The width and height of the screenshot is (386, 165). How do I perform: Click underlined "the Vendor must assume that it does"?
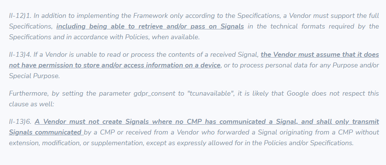(320, 54)
